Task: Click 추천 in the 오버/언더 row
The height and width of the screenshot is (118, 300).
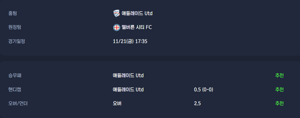Action: point(279,103)
